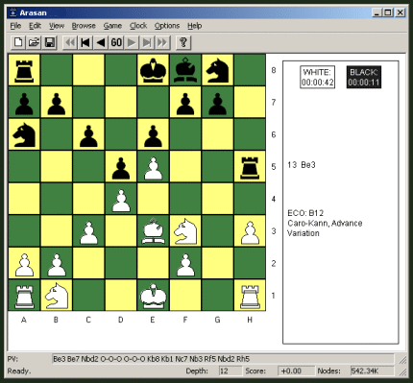Click the question mark help icon
Viewport: 413px width, 383px height.
pos(183,42)
